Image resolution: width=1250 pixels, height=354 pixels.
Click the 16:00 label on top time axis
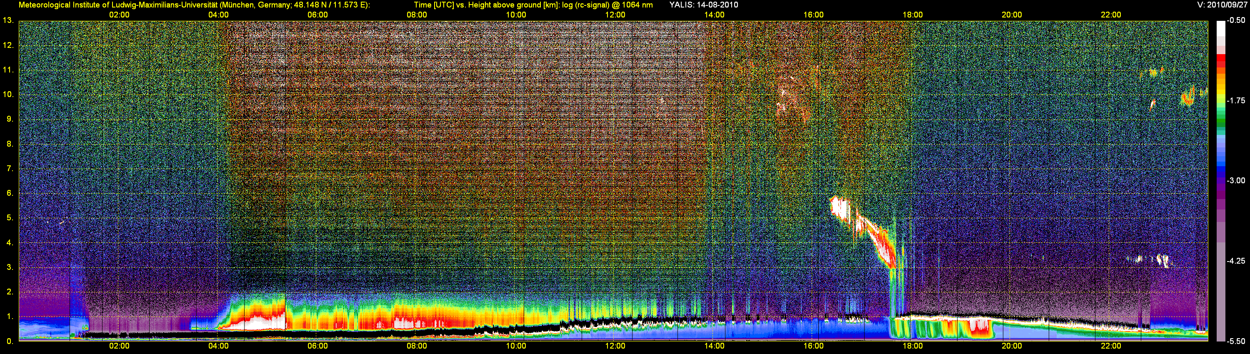click(813, 15)
